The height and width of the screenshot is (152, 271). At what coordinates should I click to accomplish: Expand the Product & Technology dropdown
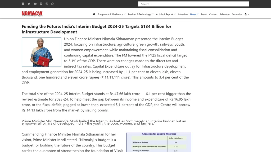point(141,14)
